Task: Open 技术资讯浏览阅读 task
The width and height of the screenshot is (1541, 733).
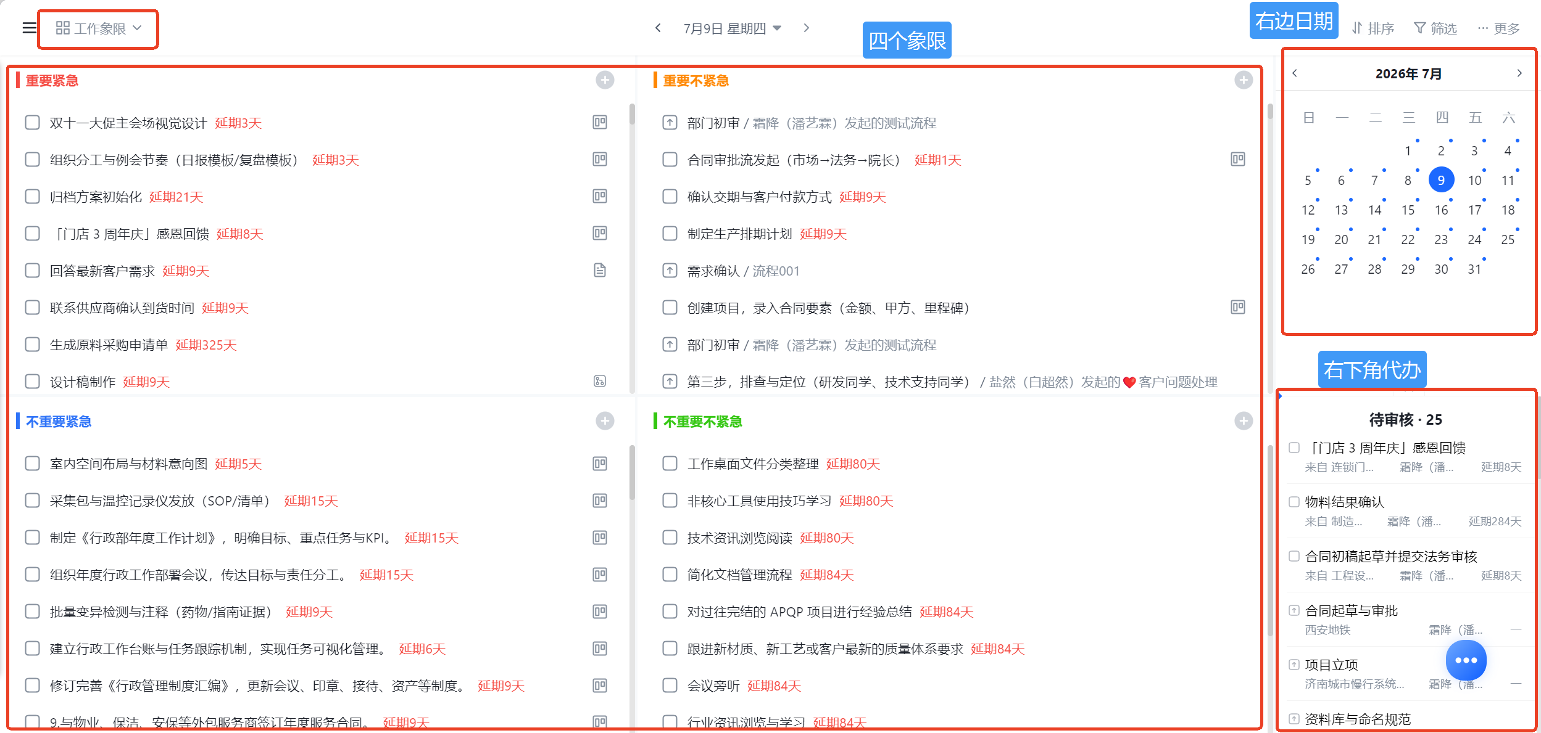Action: coord(739,538)
